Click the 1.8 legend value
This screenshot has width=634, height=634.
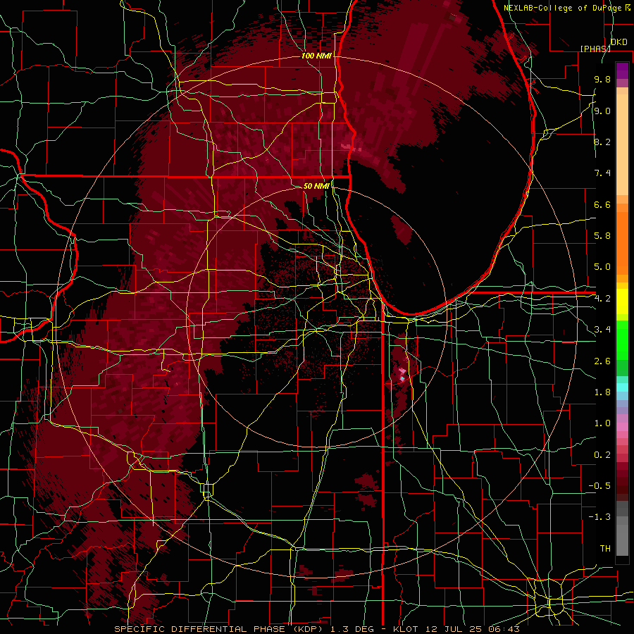pyautogui.click(x=602, y=392)
